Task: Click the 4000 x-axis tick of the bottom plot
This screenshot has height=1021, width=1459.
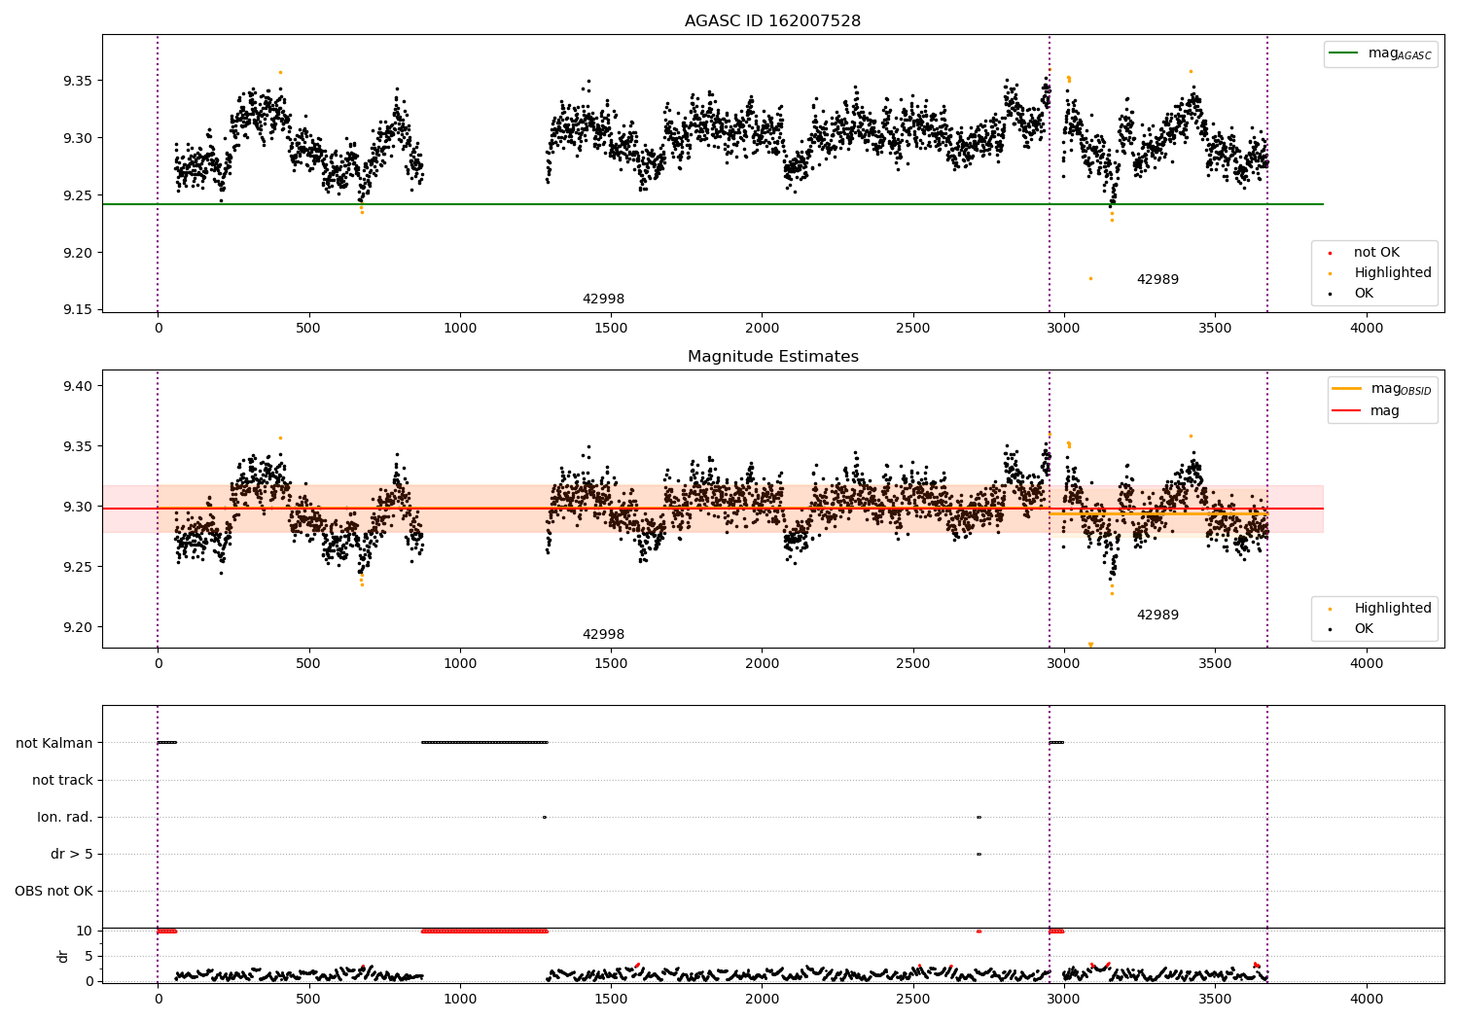Action: [x=1367, y=999]
